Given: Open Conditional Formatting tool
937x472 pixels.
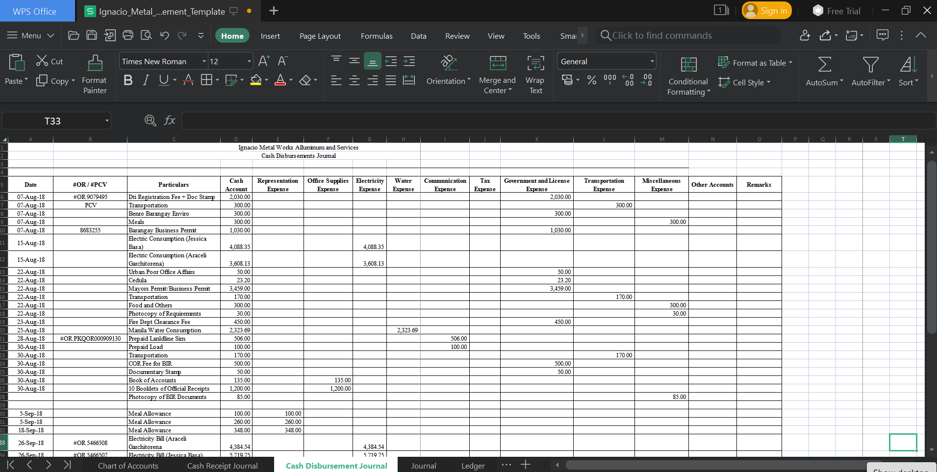Looking at the screenshot, I should tap(688, 64).
